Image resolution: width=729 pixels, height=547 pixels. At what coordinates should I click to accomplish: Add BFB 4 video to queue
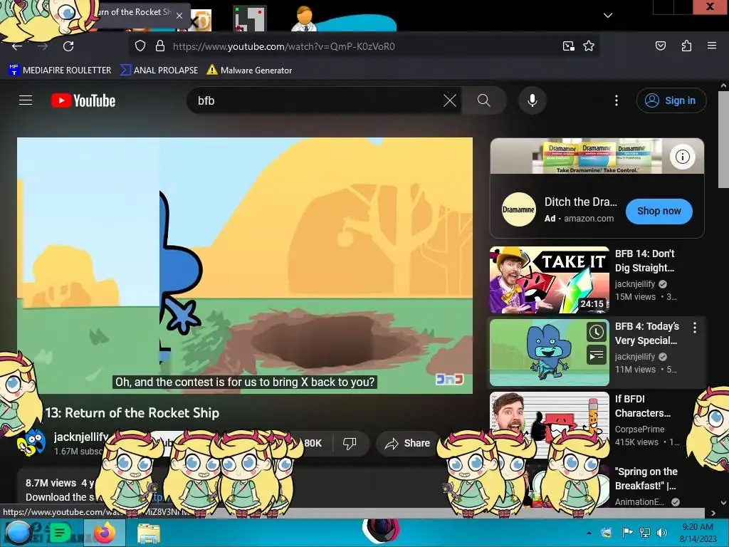tap(597, 356)
